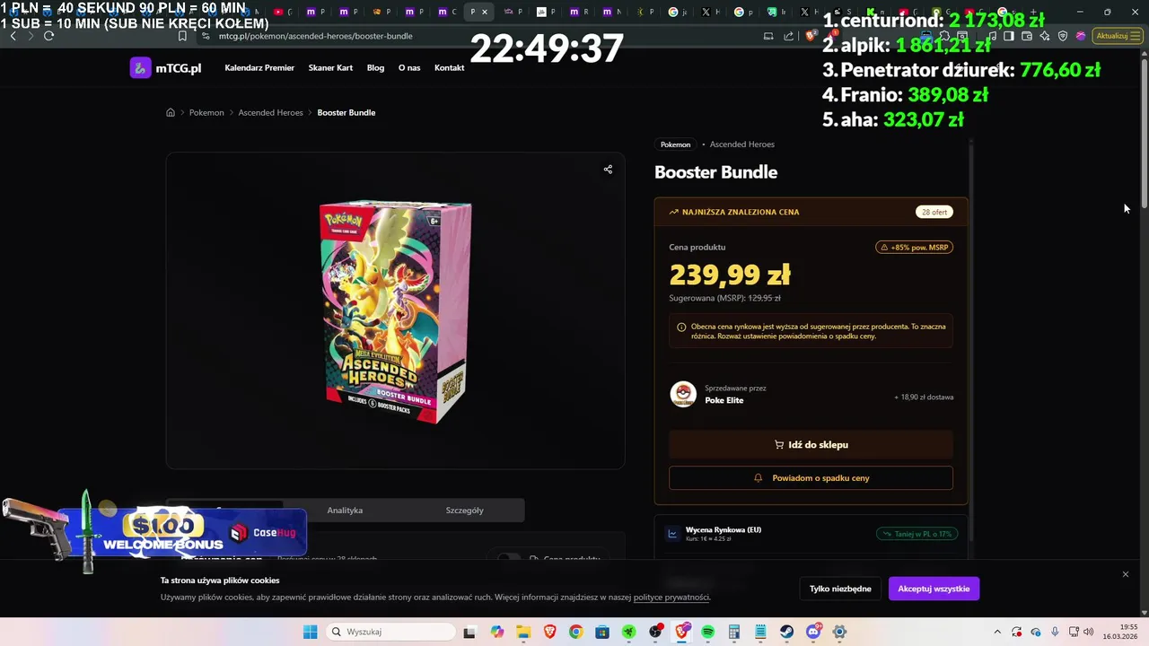Open the Brave VPN shield icon
Screen dimensions: 1149x646
1063,36
